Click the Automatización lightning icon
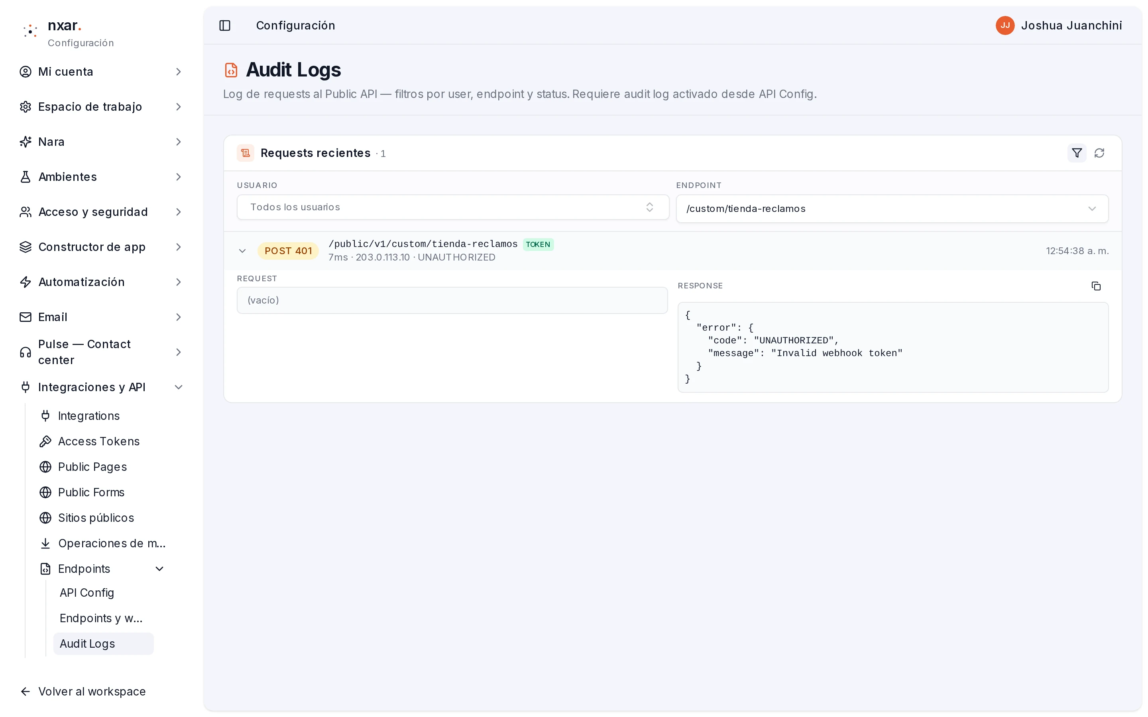Image resolution: width=1148 pixels, height=717 pixels. tap(25, 282)
